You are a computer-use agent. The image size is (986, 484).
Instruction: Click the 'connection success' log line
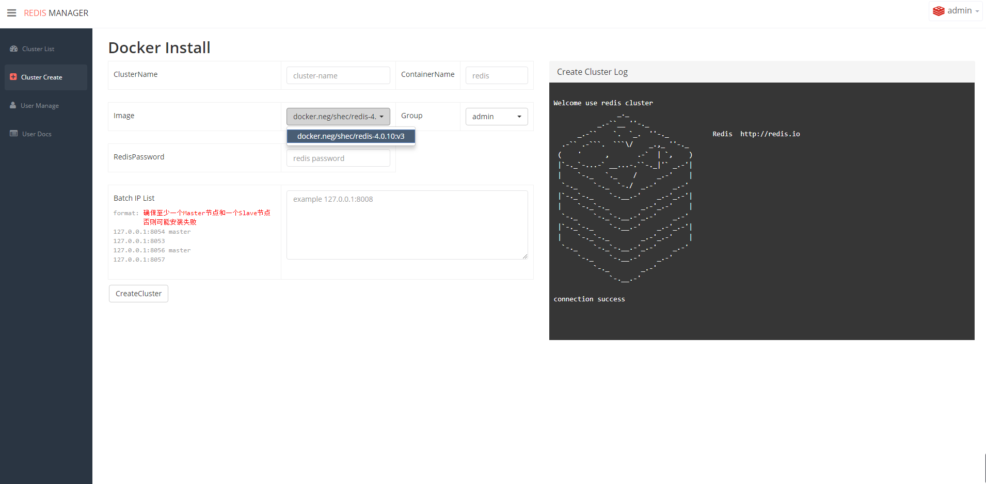[589, 299]
